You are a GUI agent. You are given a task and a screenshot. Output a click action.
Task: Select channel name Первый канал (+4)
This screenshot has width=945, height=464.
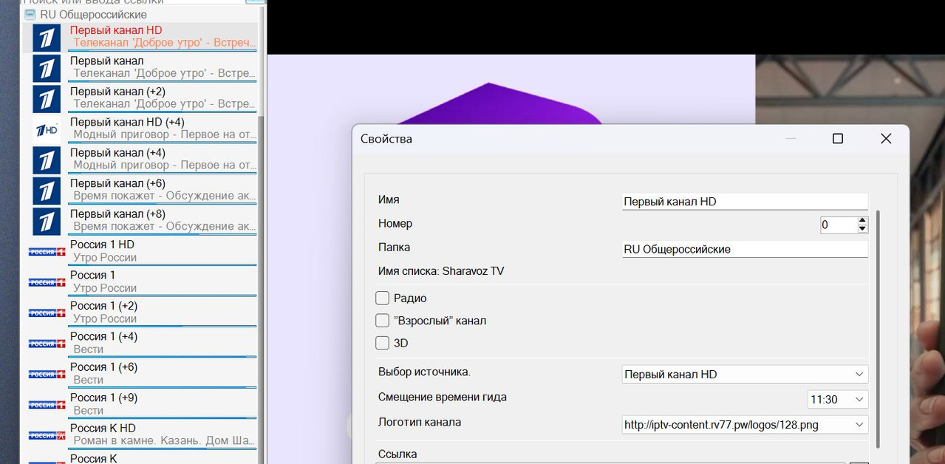click(117, 153)
